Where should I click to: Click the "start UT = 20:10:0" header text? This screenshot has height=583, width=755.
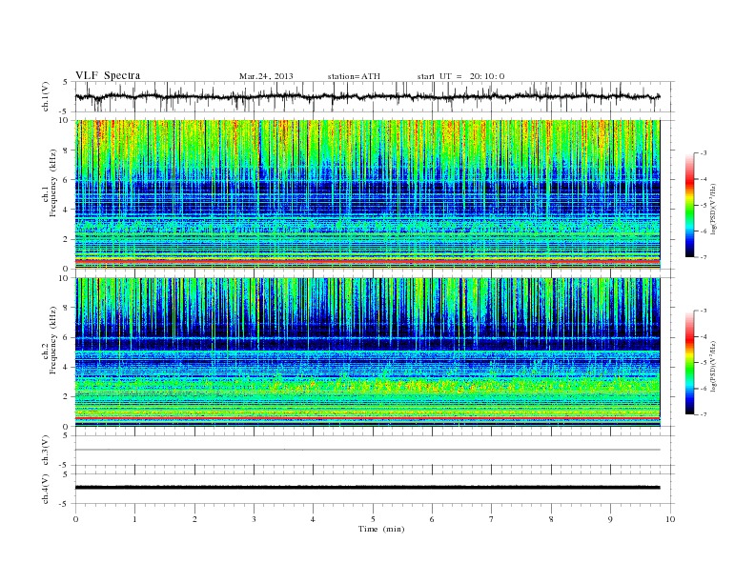460,76
